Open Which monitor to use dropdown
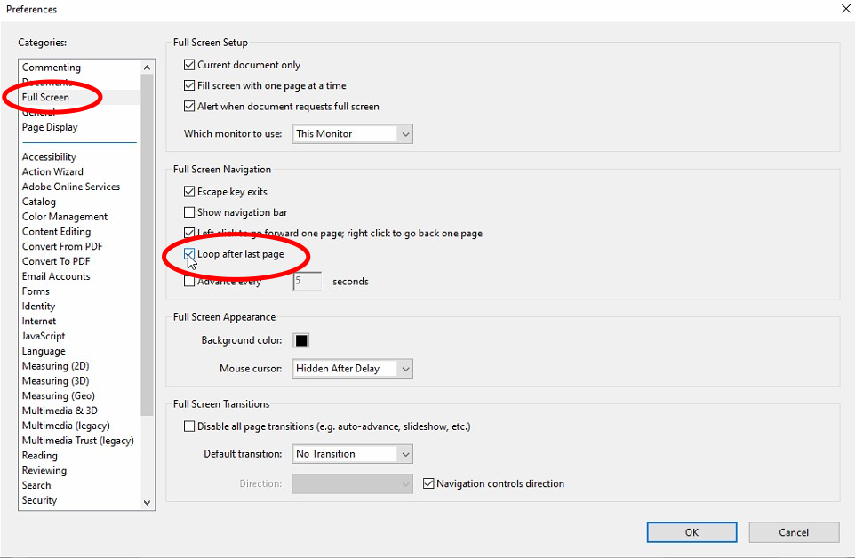 (x=353, y=134)
